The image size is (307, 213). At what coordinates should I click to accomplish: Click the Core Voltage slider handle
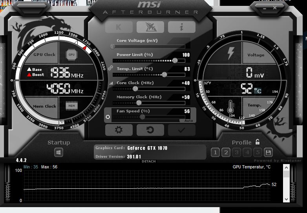click(x=113, y=47)
